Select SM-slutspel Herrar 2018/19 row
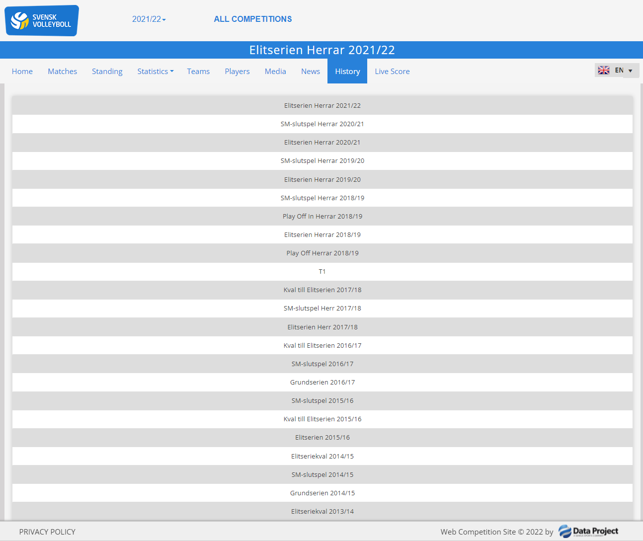Image resolution: width=643 pixels, height=541 pixels. coord(322,198)
